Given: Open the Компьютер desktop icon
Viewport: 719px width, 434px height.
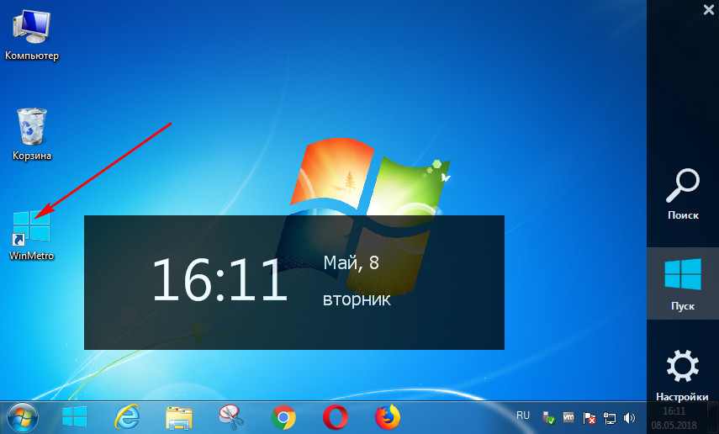Looking at the screenshot, I should tap(32, 34).
